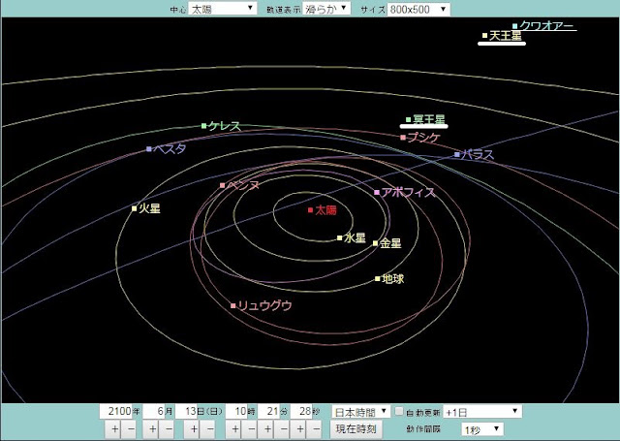620x441 pixels.
Task: Increase the month with the plus button
Action: [x=153, y=429]
